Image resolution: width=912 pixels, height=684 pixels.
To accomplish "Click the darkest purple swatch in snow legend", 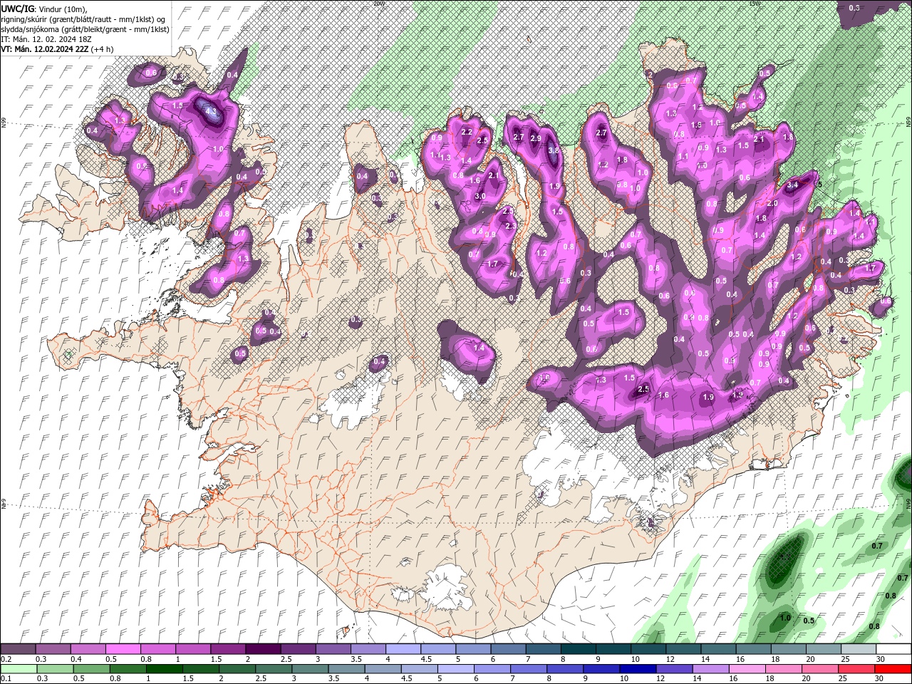I will (x=263, y=649).
